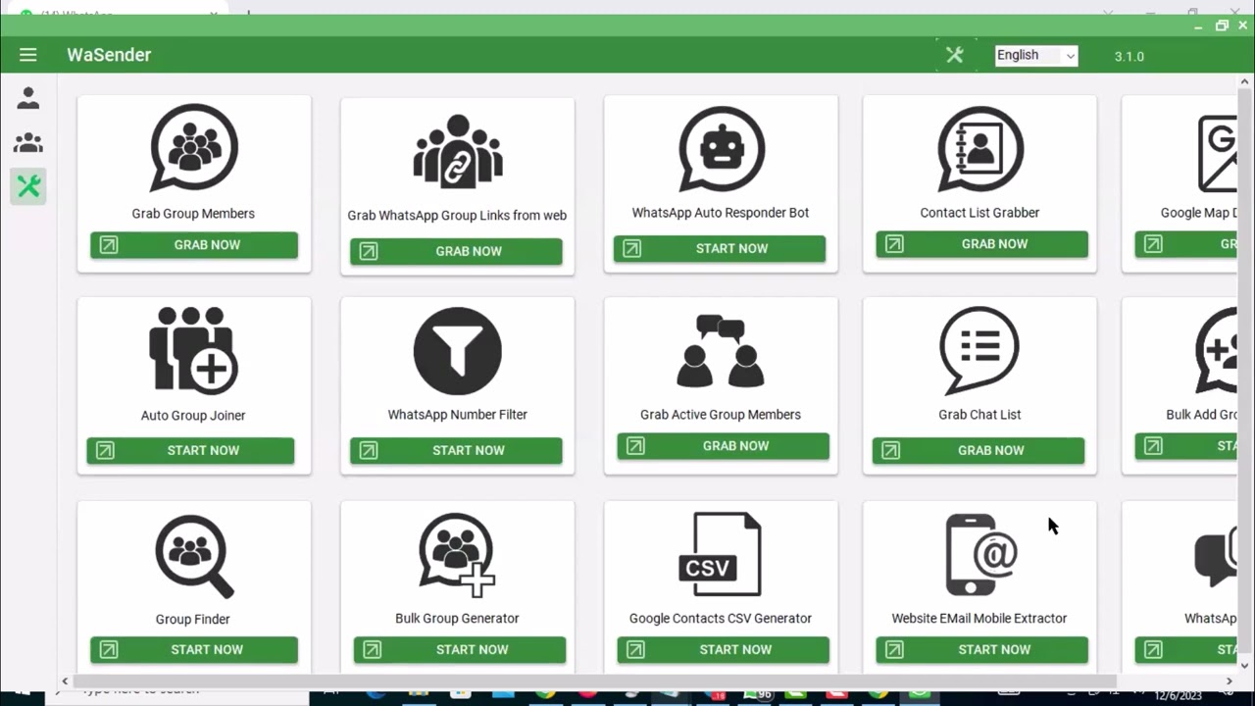Screen dimensions: 1255x706
Task: Click the Group Finder magnifier icon
Action: 194,556
